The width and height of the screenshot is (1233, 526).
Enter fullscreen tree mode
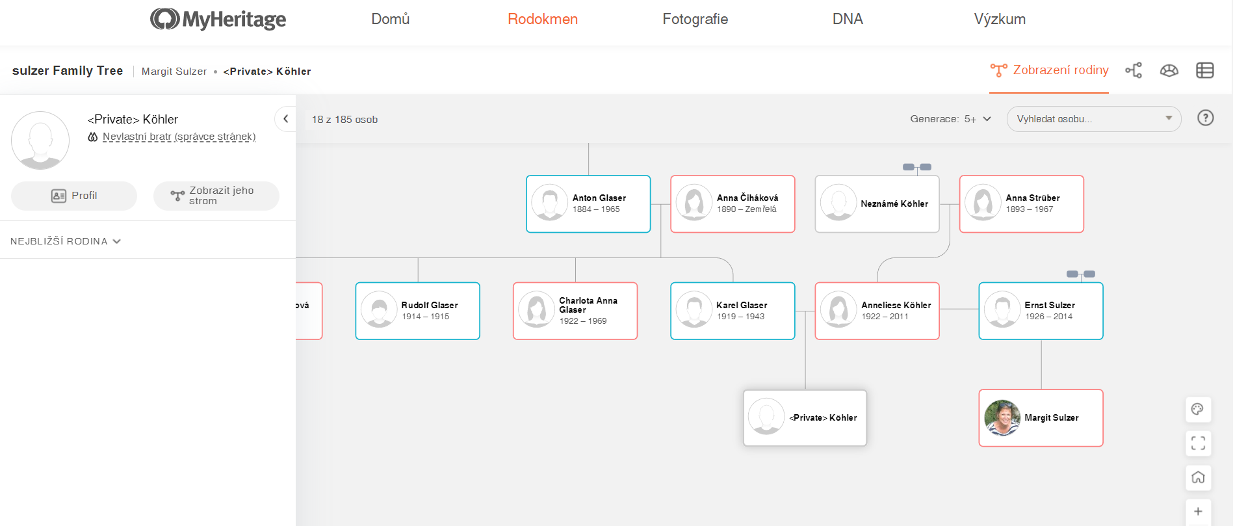(1198, 443)
